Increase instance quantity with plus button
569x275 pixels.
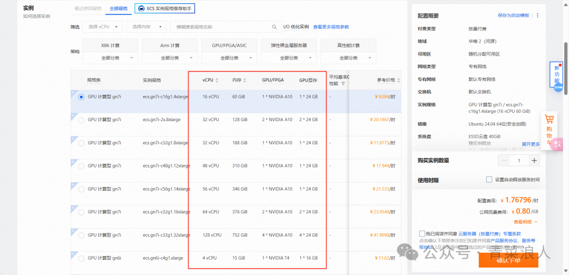coord(534,160)
